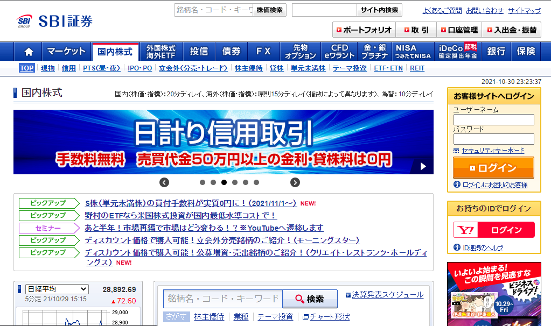Open the NISA つみたてNISA tab
The height and width of the screenshot is (326, 551).
[x=413, y=52]
